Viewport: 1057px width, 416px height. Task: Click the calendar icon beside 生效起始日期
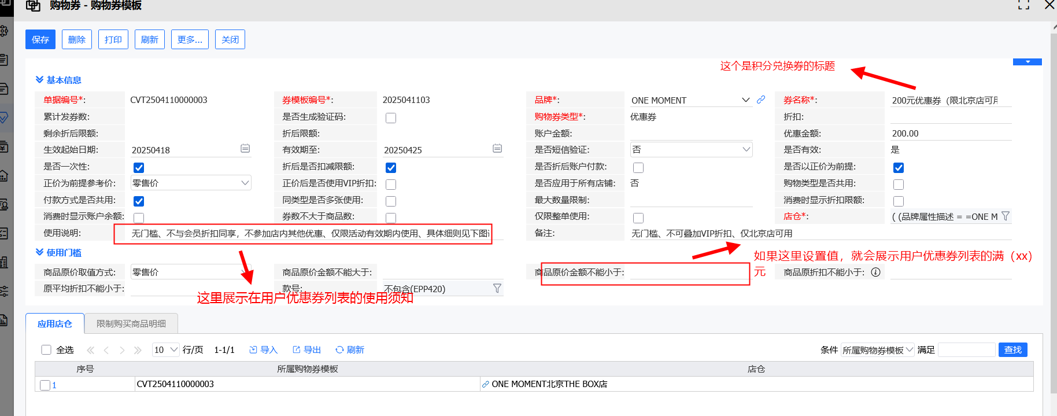(245, 149)
